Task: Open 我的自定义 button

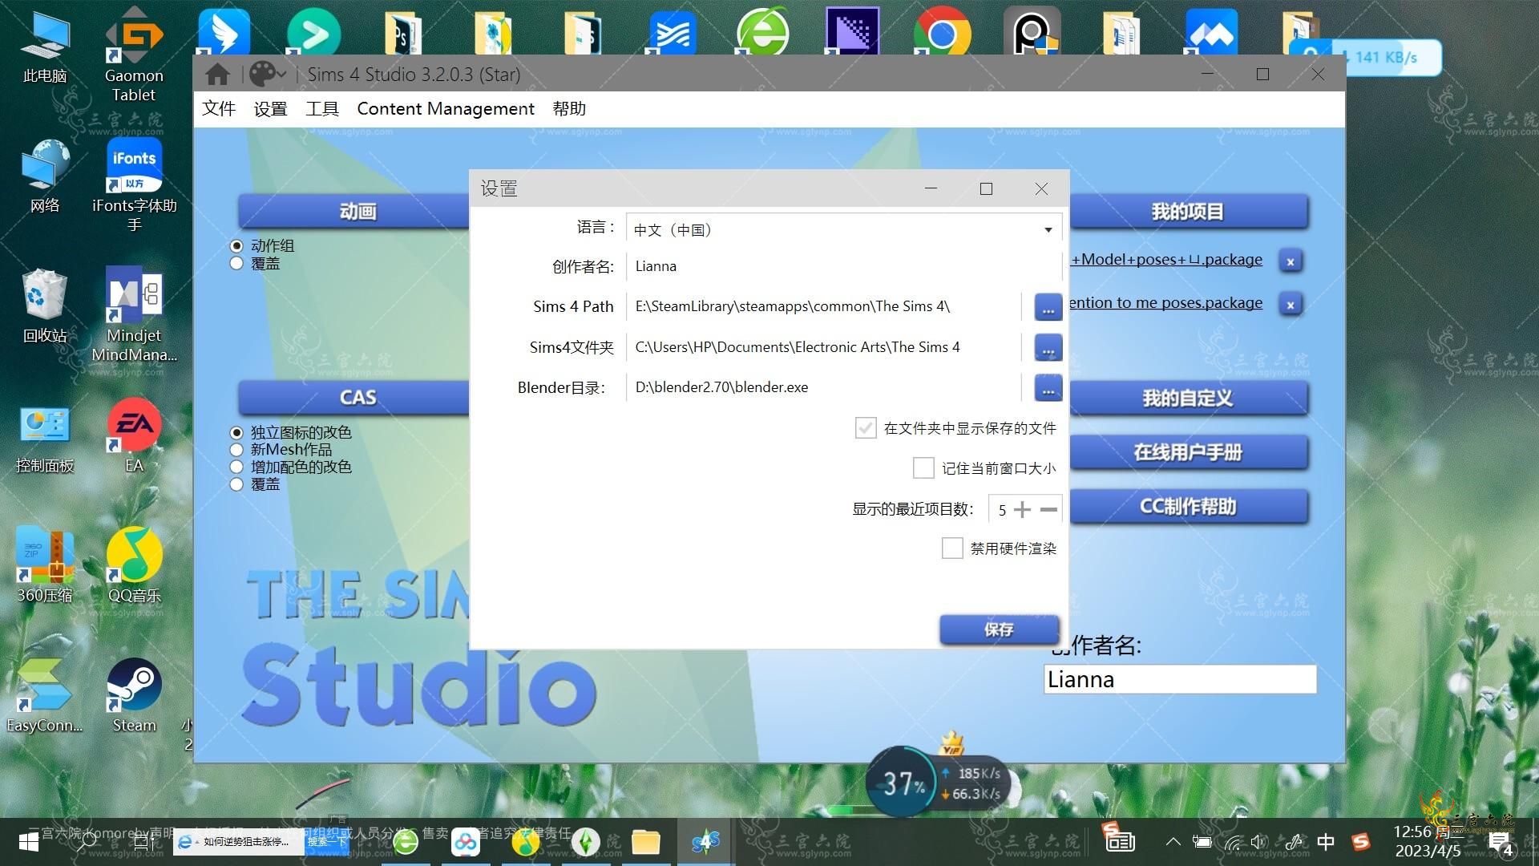Action: pyautogui.click(x=1188, y=398)
